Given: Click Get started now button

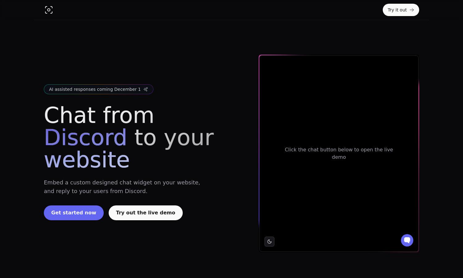Looking at the screenshot, I should 74,213.
